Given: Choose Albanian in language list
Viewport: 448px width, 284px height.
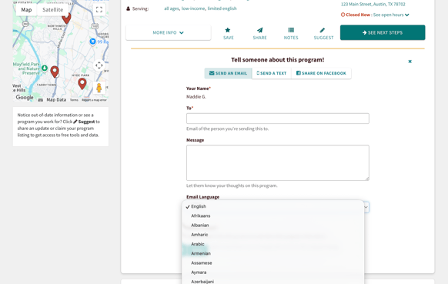Looking at the screenshot, I should [272, 226].
